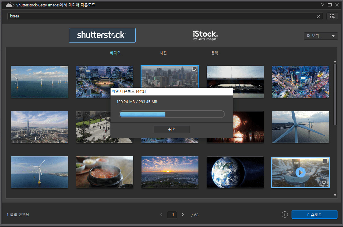
Task: Select the single white turbine coast thumbnail
Action: click(40, 172)
